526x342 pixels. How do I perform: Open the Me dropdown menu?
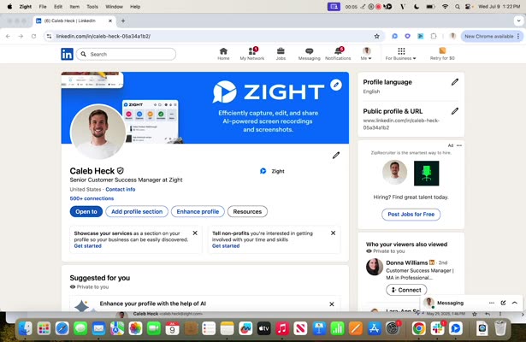[366, 54]
